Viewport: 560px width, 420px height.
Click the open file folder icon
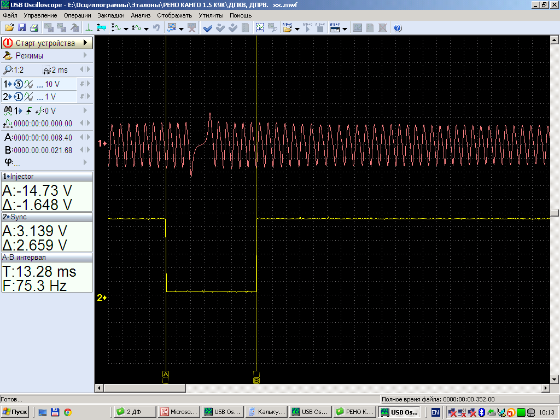pos(9,28)
